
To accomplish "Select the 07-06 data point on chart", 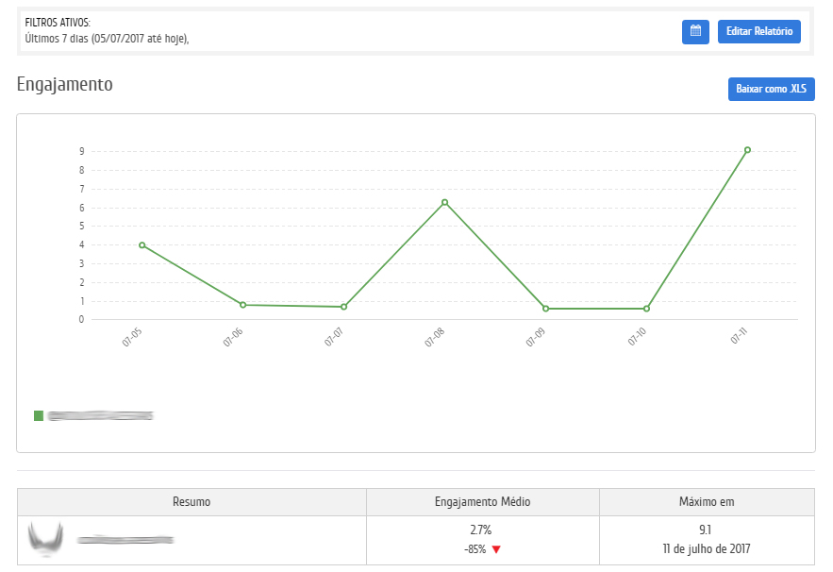I will pos(242,305).
